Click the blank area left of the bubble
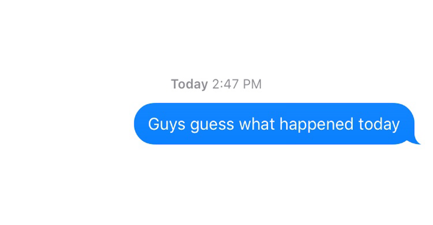 click(66, 124)
